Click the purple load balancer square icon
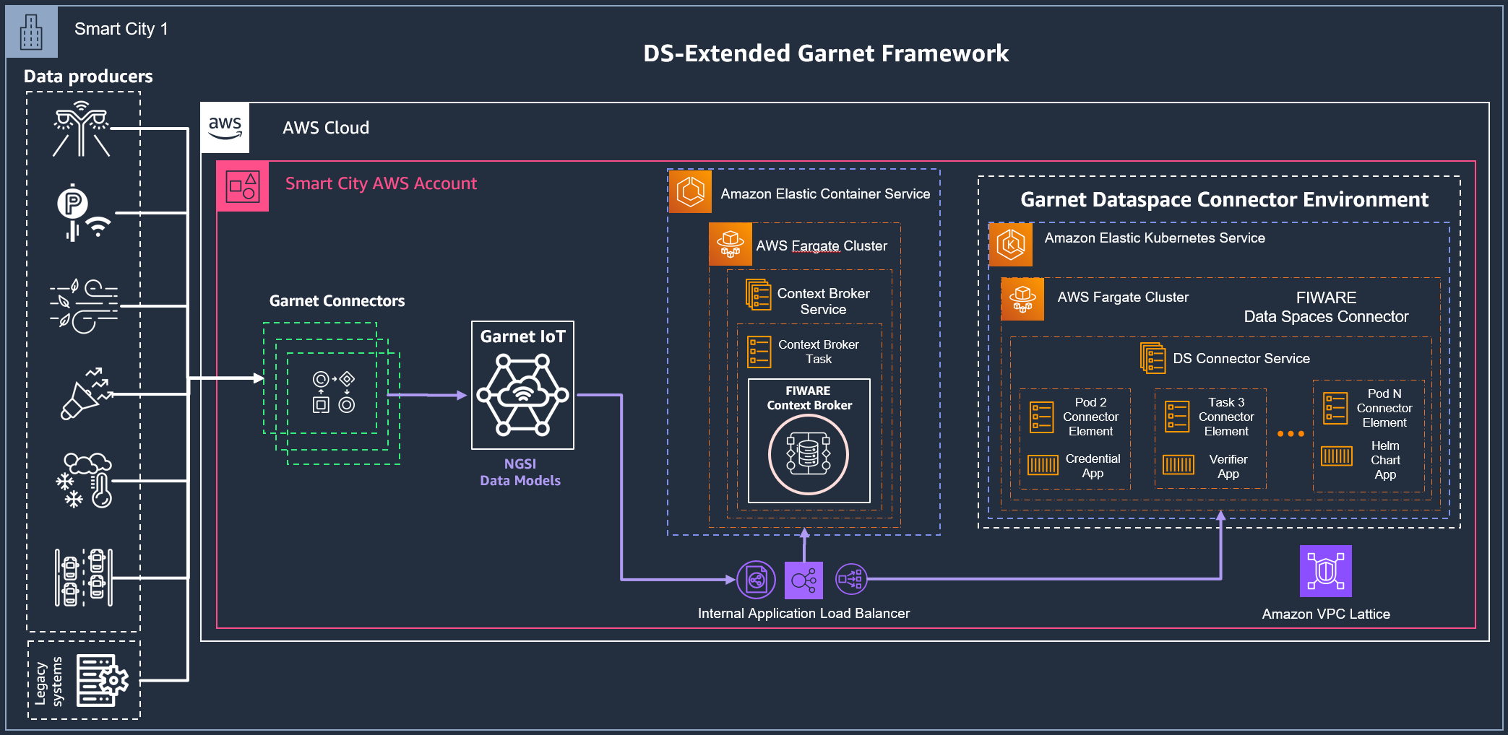The width and height of the screenshot is (1508, 735). click(x=803, y=580)
